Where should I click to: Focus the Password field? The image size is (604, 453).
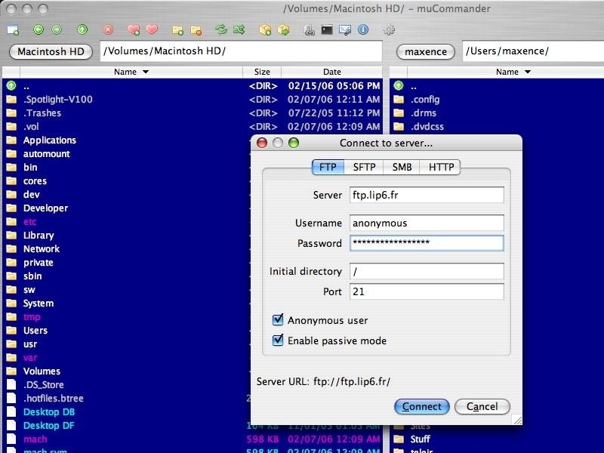[427, 243]
